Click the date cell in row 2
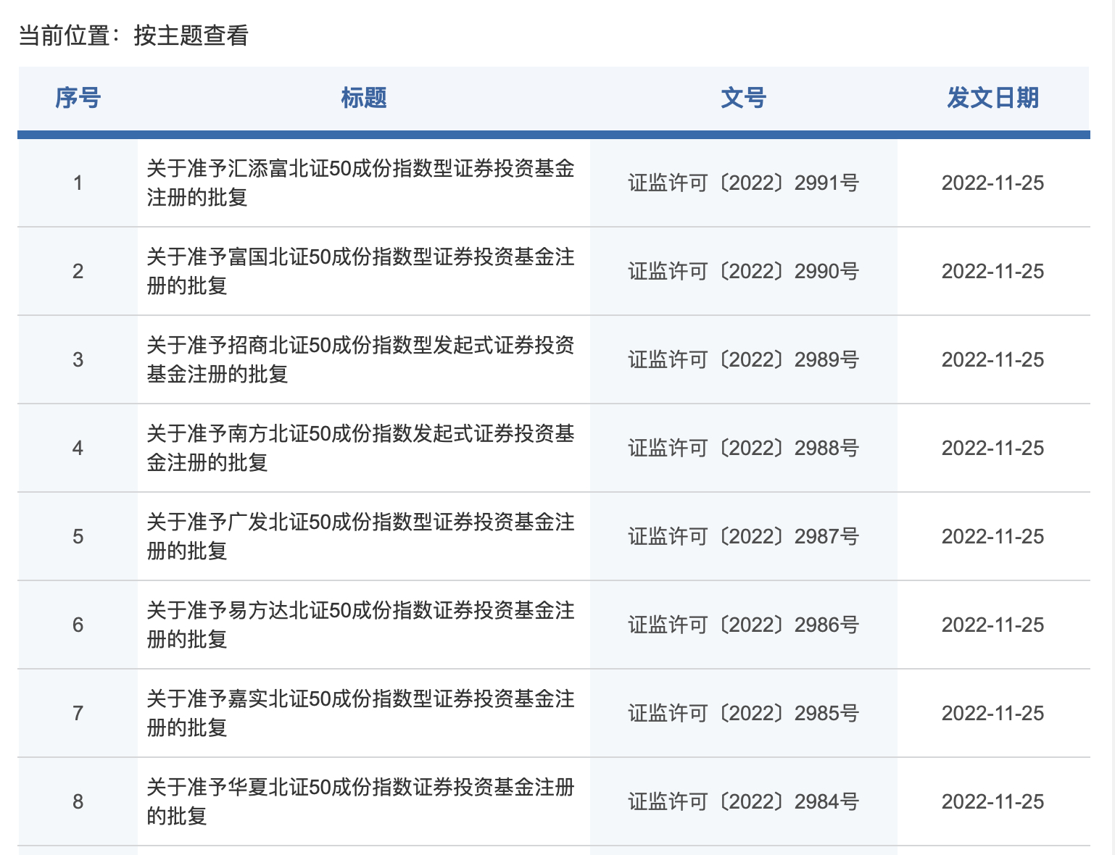Viewport: 1115px width, 855px height. 992,272
